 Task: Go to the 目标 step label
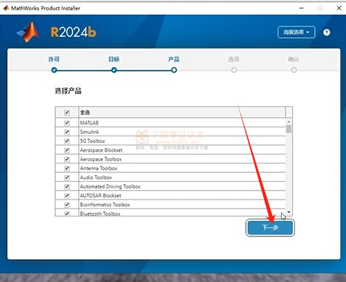(114, 59)
